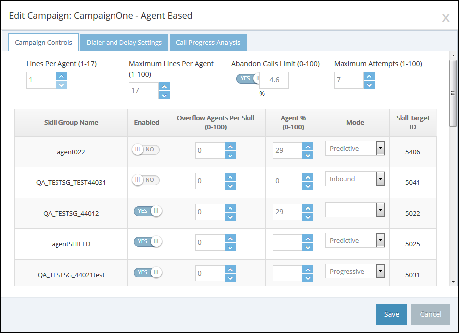Open Mode dropdown for agent022

(x=380, y=148)
